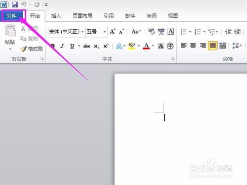Click the Clear Formatting icon
Viewport: 247px width, 185px height.
[152, 31]
